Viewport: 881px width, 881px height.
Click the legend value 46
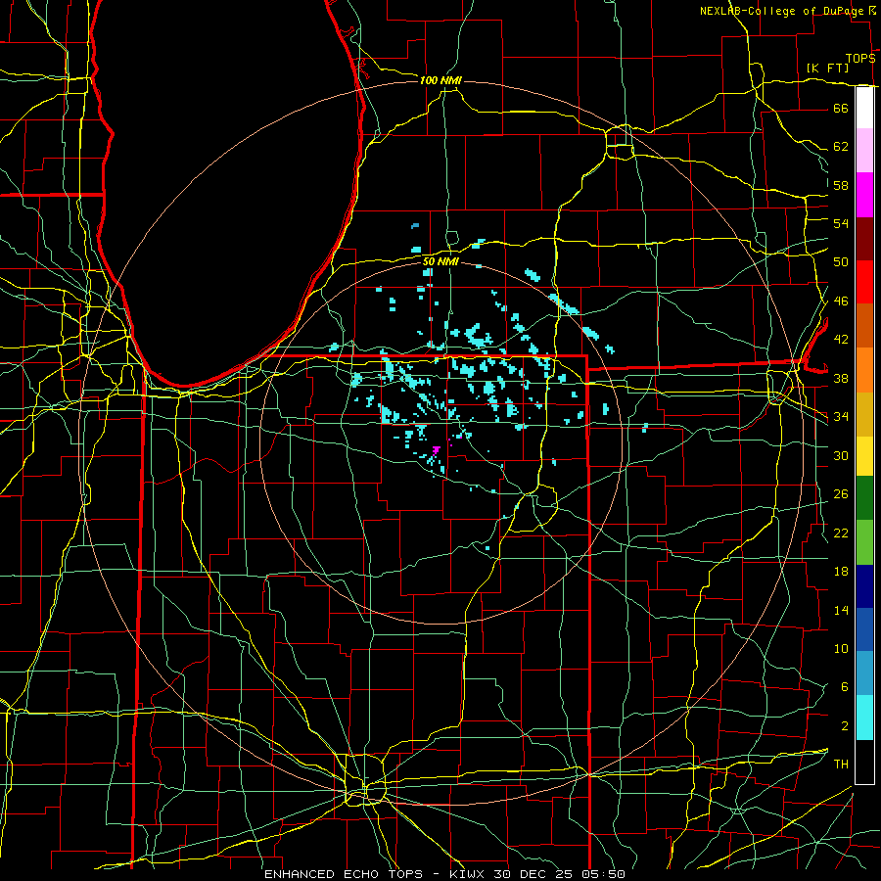coord(841,301)
